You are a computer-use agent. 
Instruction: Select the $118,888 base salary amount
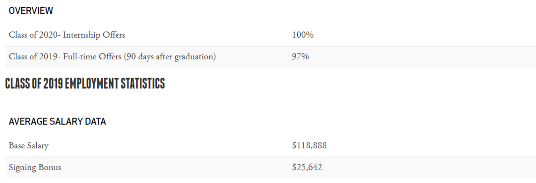coord(309,145)
